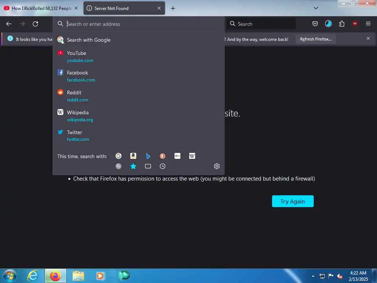Screen dimensions: 377x283
Task: Search this time with Wikipedia icon
Action: (x=192, y=156)
